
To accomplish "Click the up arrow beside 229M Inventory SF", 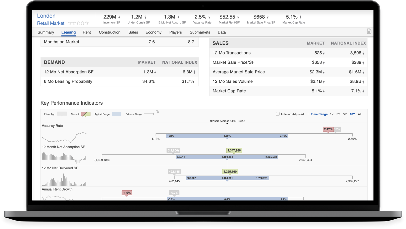I will point(119,17).
